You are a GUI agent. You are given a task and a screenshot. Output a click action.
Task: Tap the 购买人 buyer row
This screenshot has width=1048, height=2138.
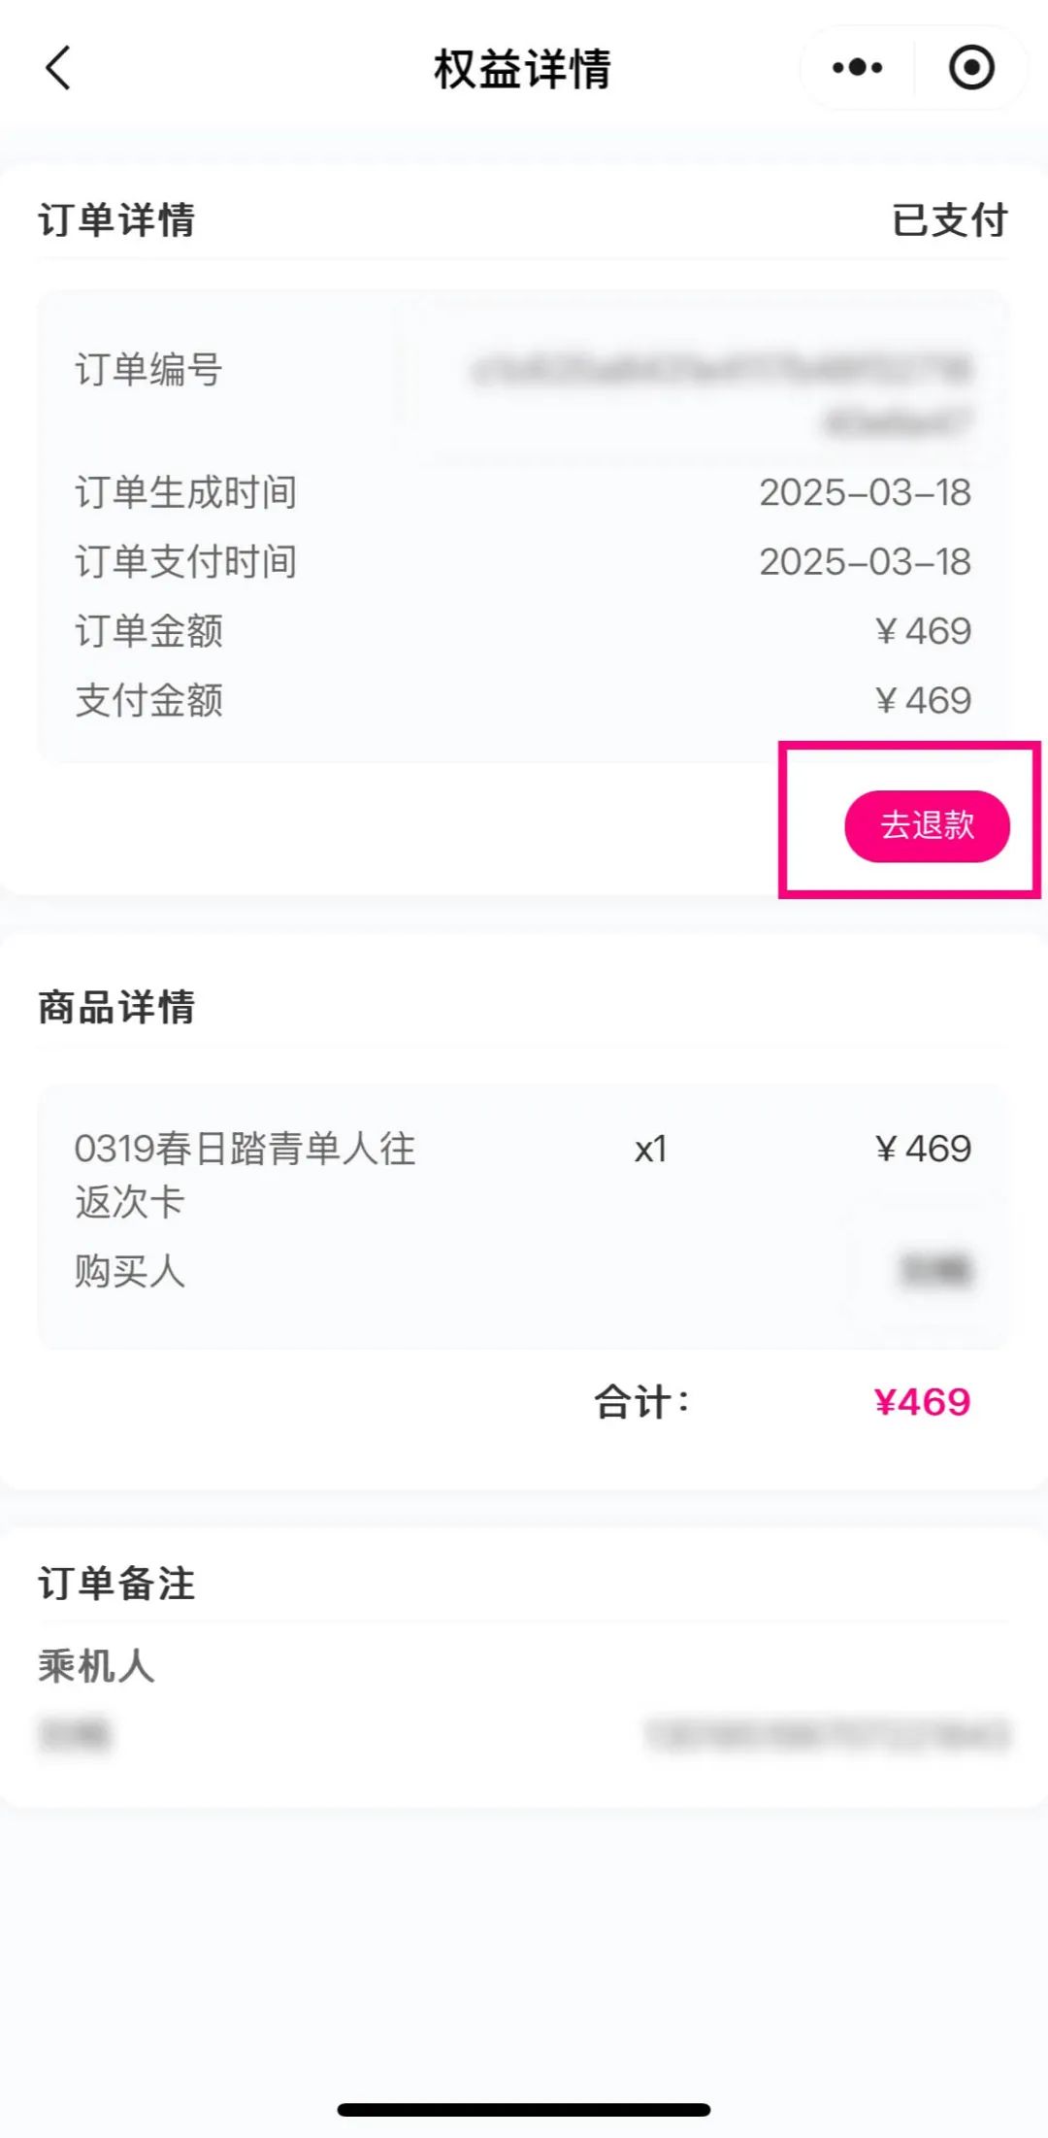point(524,1271)
